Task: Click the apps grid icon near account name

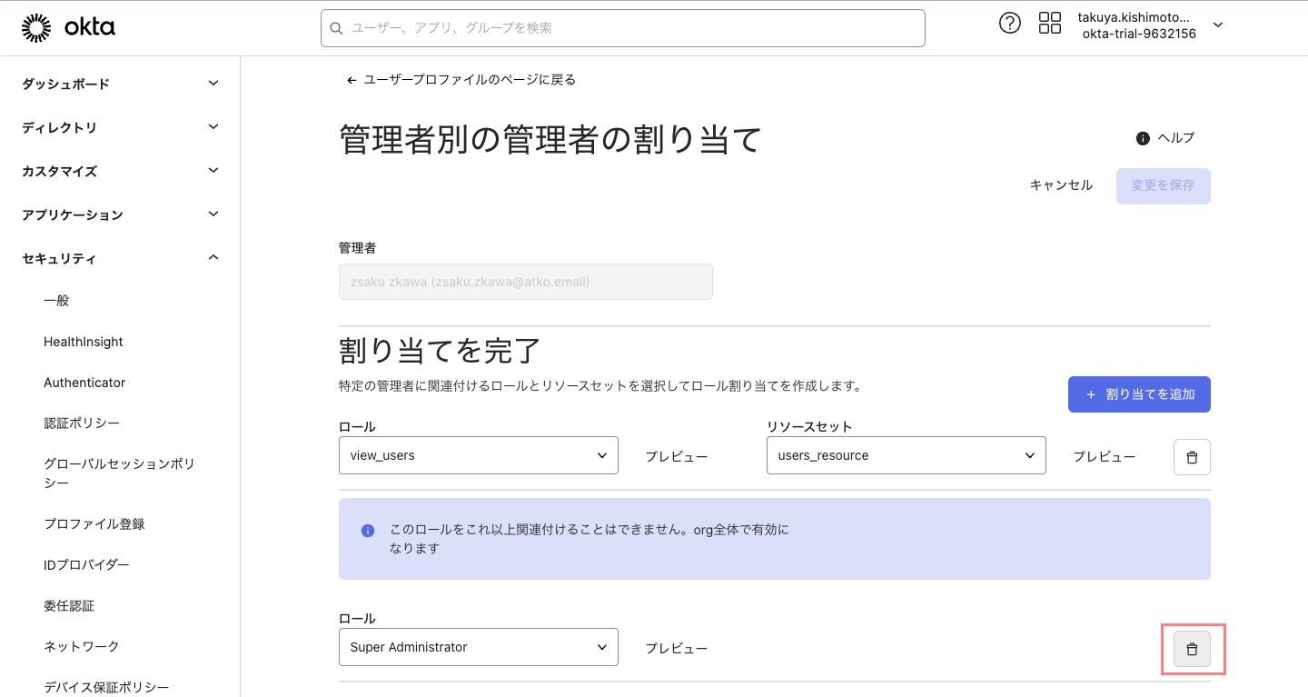Action: [1049, 23]
